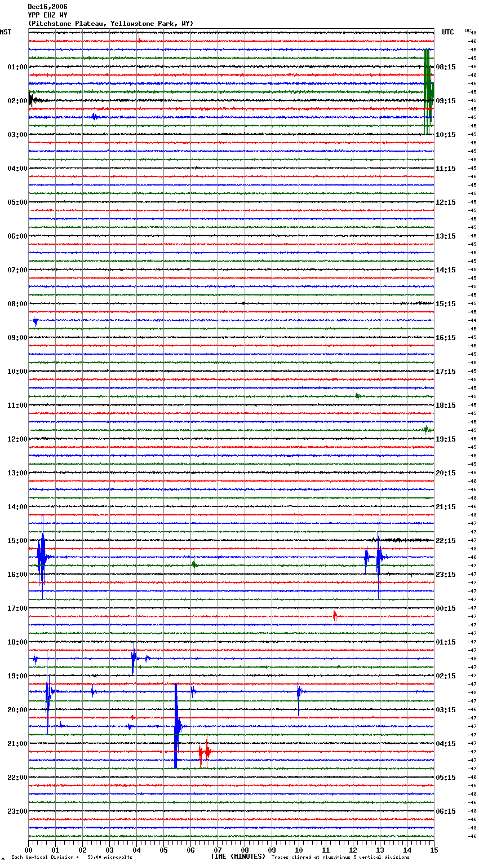The height and width of the screenshot is (865, 479).
Task: Select the station code YPP EHZ WY
Action: coord(47,15)
